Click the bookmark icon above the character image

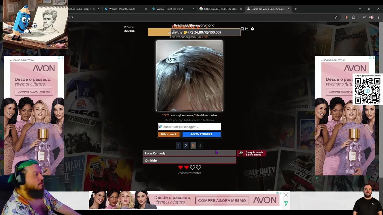tap(242, 29)
